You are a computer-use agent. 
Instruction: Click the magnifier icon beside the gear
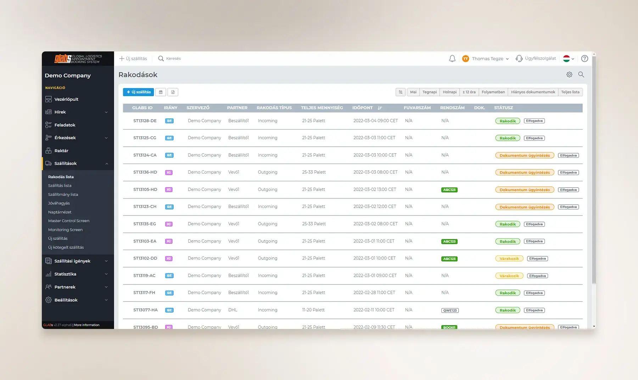tap(581, 74)
